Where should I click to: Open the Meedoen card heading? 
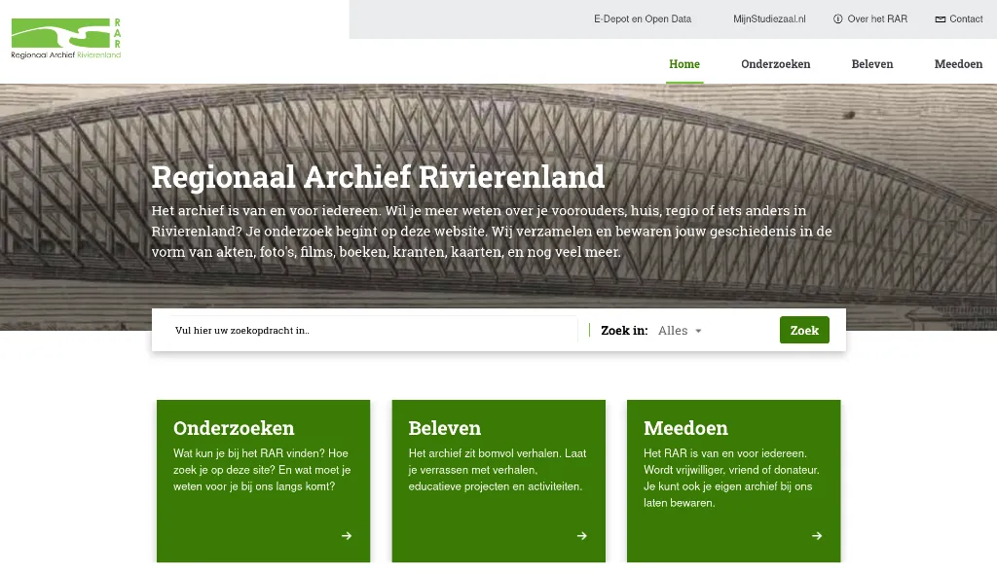[685, 428]
